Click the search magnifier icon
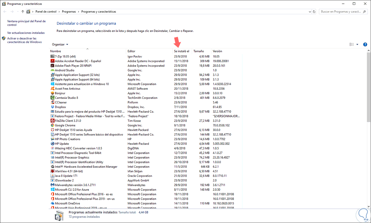Image resolution: width=371 pixels, height=223 pixels. (x=364, y=12)
